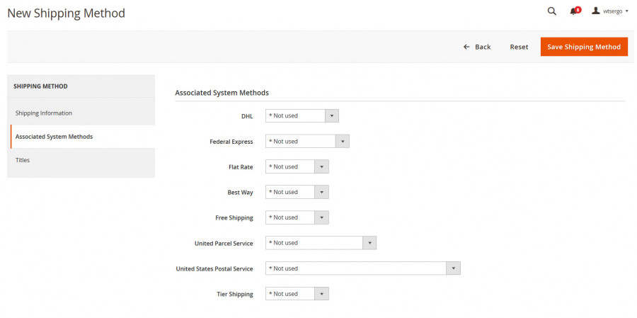Click the Free Shipping field label

click(x=234, y=218)
